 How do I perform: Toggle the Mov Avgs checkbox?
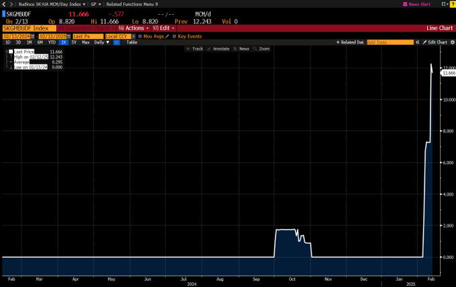coord(140,36)
